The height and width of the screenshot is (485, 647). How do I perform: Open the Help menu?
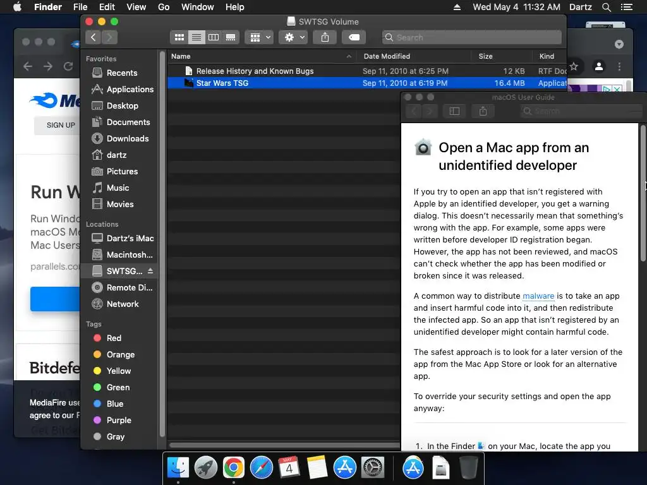click(x=235, y=7)
